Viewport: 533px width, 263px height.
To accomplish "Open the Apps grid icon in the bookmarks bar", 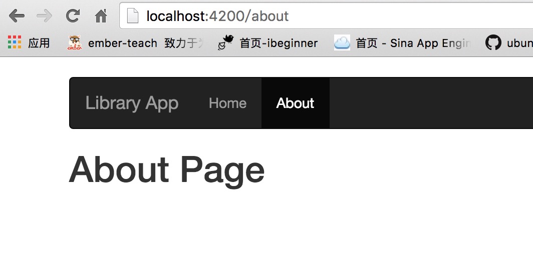I will pos(15,42).
